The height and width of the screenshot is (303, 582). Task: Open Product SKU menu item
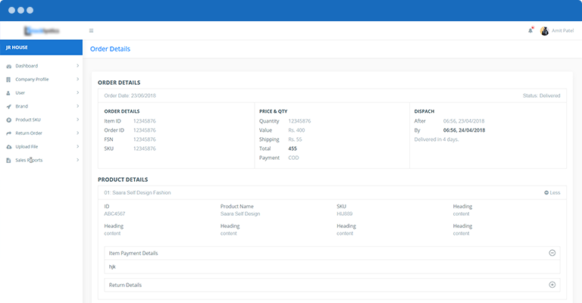pyautogui.click(x=28, y=120)
